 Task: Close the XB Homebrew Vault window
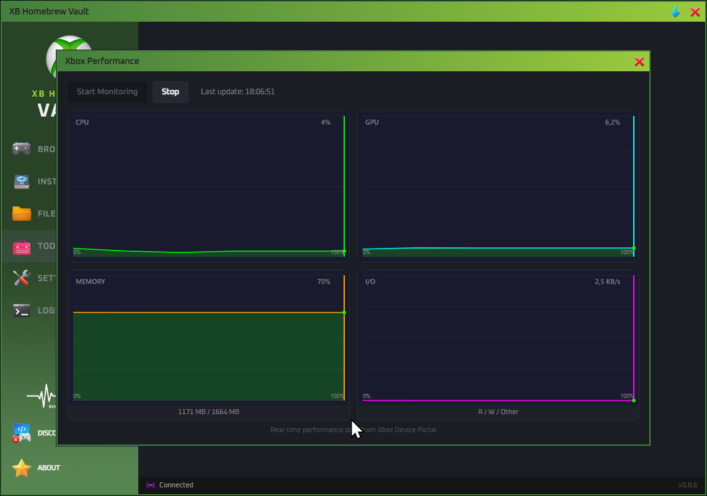tap(695, 12)
